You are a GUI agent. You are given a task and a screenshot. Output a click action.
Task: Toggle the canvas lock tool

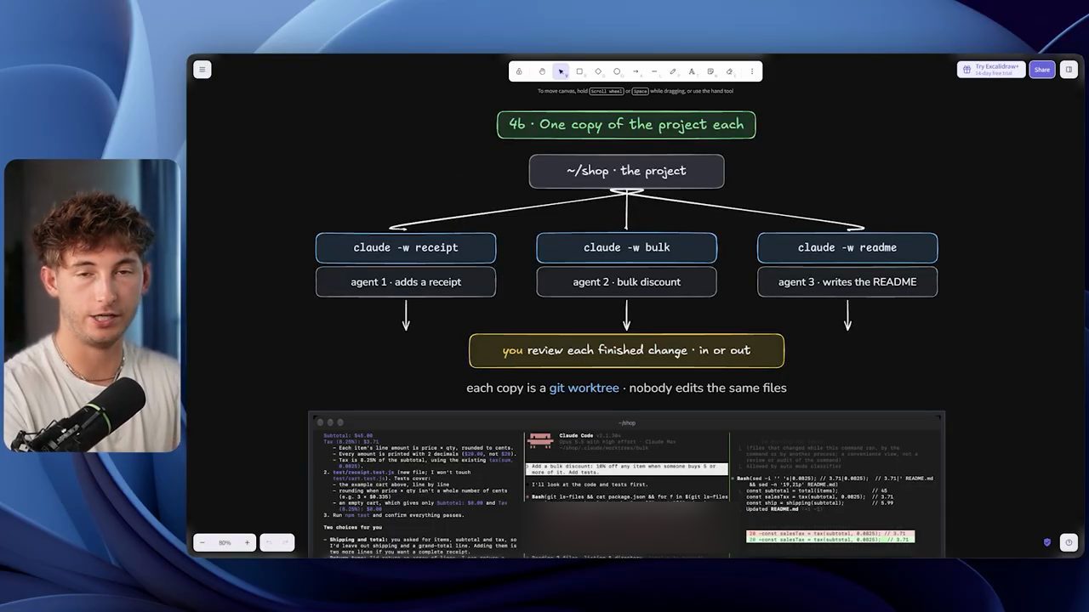point(519,71)
